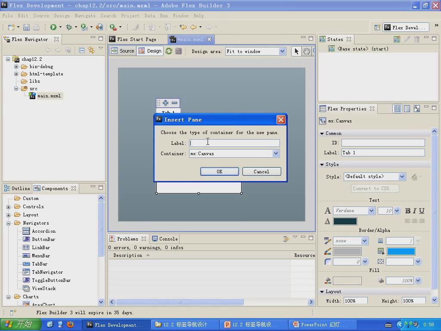Switch editor to Design mode
Image resolution: width=441 pixels, height=331 pixels.
pyautogui.click(x=150, y=51)
